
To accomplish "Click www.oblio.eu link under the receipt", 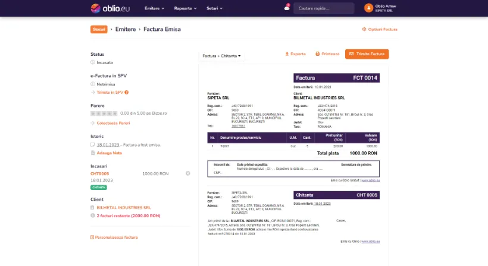I will click(x=370, y=242).
